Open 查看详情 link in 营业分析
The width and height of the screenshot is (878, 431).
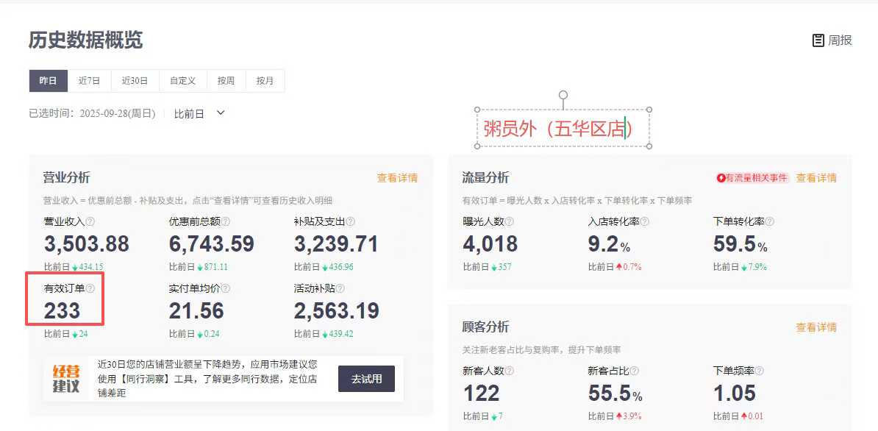pyautogui.click(x=397, y=177)
